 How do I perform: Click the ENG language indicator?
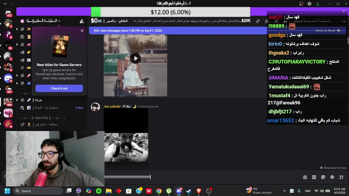(308, 191)
